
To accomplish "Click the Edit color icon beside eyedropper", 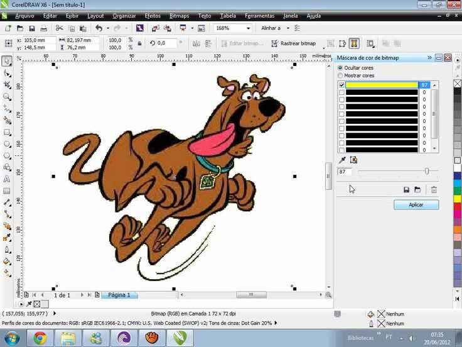I will click(x=353, y=160).
